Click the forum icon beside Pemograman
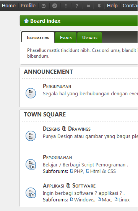 (x=31, y=164)
